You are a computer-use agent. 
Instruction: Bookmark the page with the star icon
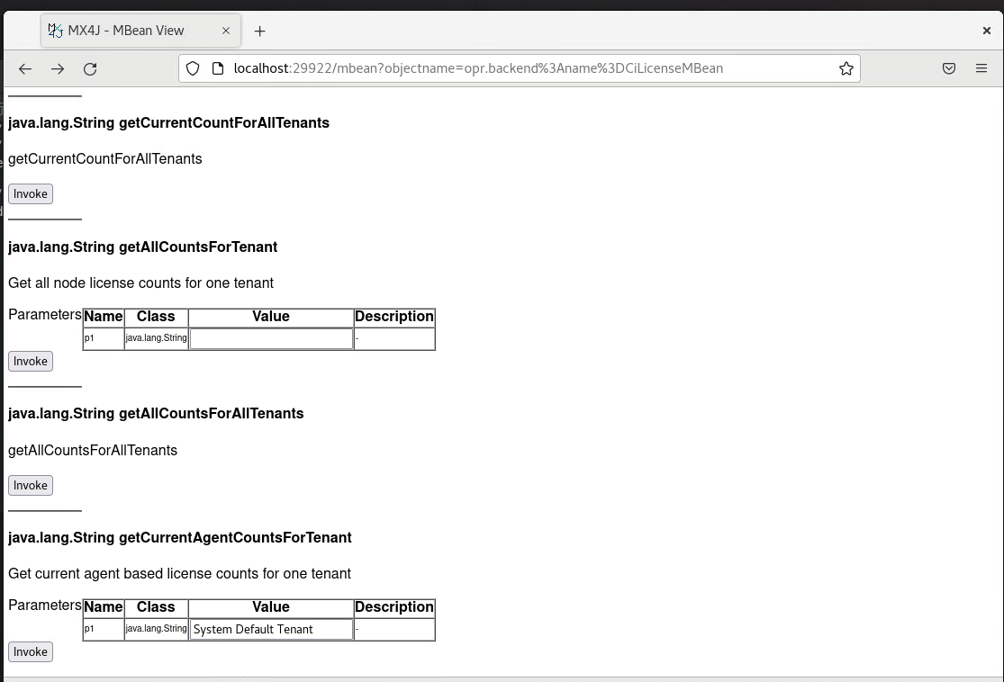(845, 67)
